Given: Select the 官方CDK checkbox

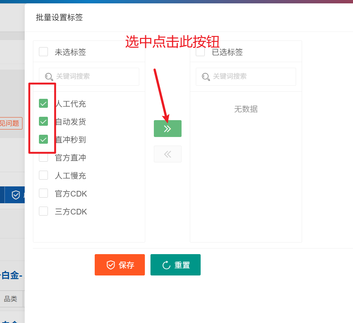Looking at the screenshot, I should (x=43, y=193).
